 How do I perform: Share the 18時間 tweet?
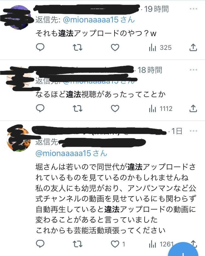point(193,108)
